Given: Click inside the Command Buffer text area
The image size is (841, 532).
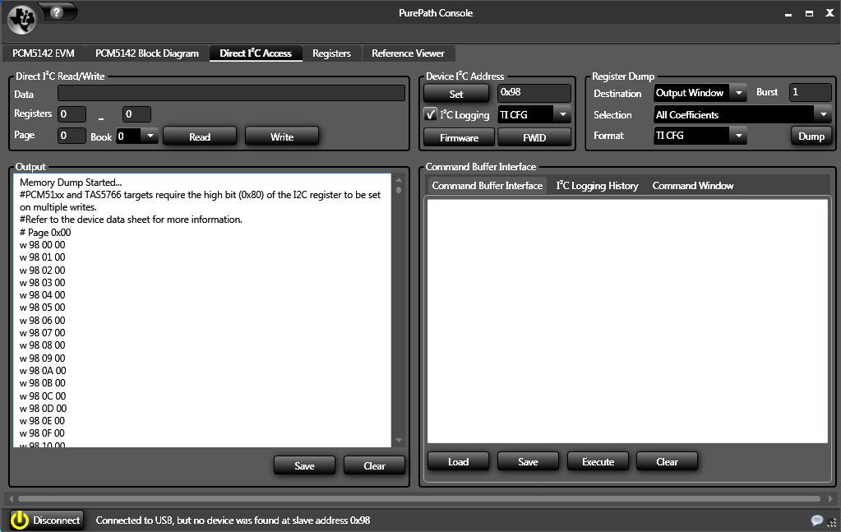Looking at the screenshot, I should (x=627, y=321).
